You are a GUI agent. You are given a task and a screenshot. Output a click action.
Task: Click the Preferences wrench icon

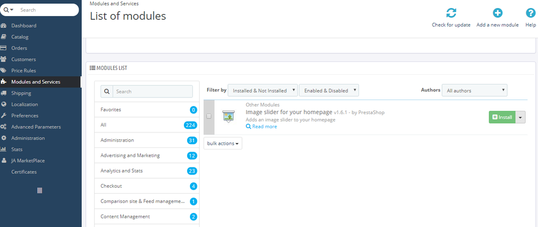[3, 116]
